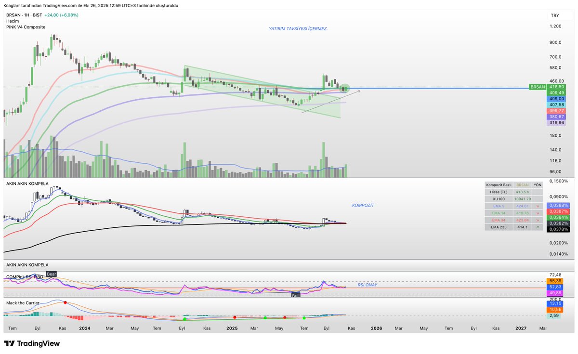Click the down arrow in EMA 5 row
Viewport: 578px width, 354px height.
pos(537,206)
